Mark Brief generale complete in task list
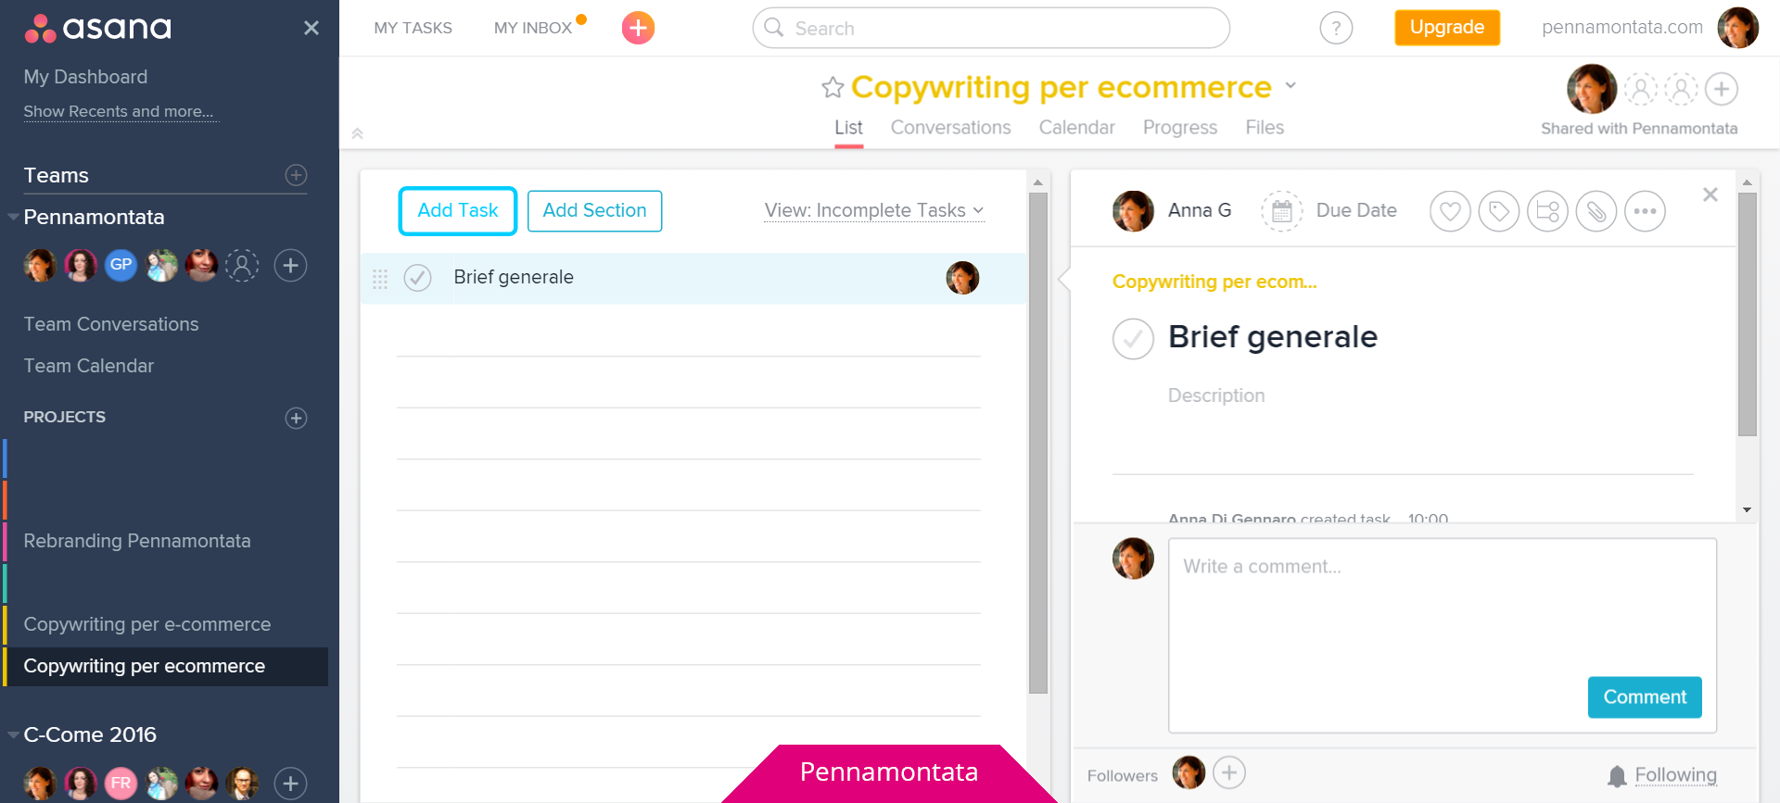 click(418, 278)
